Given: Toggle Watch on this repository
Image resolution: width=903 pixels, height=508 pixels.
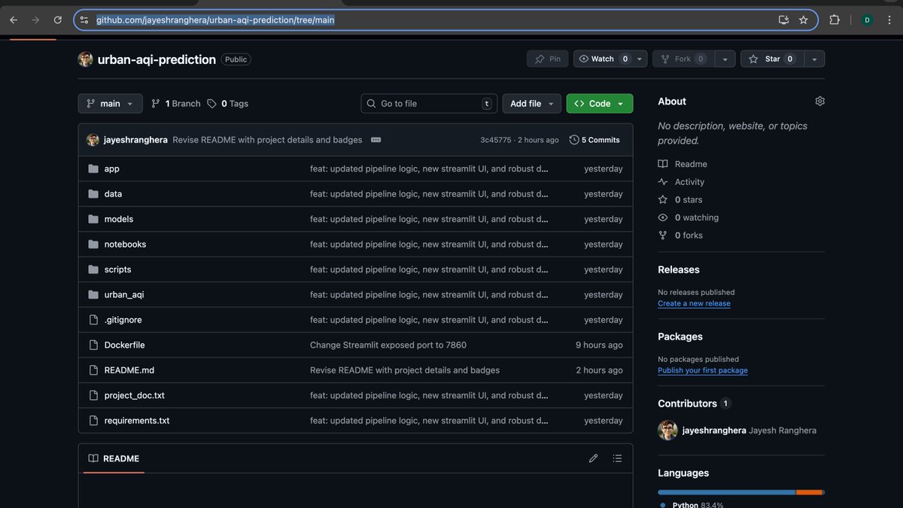Looking at the screenshot, I should (x=603, y=59).
